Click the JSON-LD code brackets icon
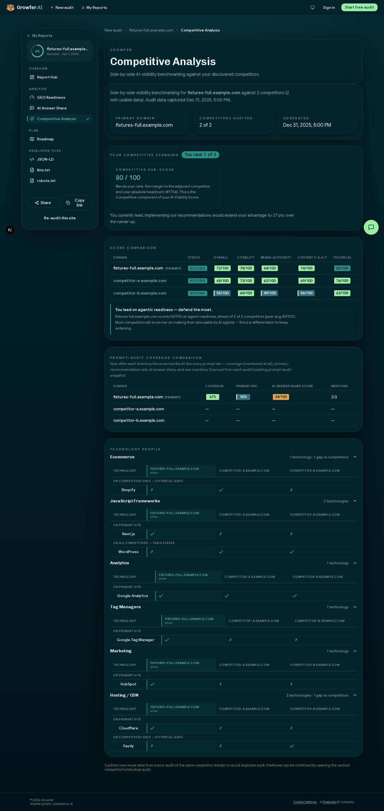 pos(32,159)
